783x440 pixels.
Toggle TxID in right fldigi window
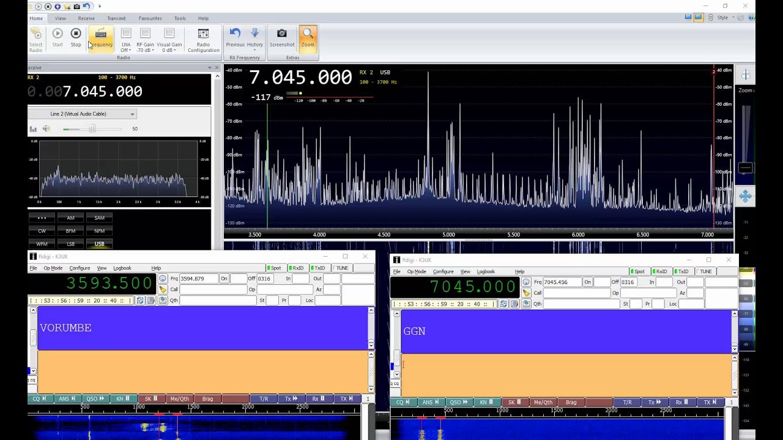point(681,271)
